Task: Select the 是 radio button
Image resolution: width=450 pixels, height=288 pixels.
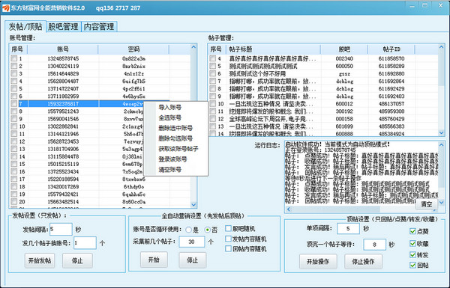Action: (188, 230)
